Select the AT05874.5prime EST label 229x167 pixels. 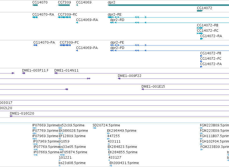73,152
